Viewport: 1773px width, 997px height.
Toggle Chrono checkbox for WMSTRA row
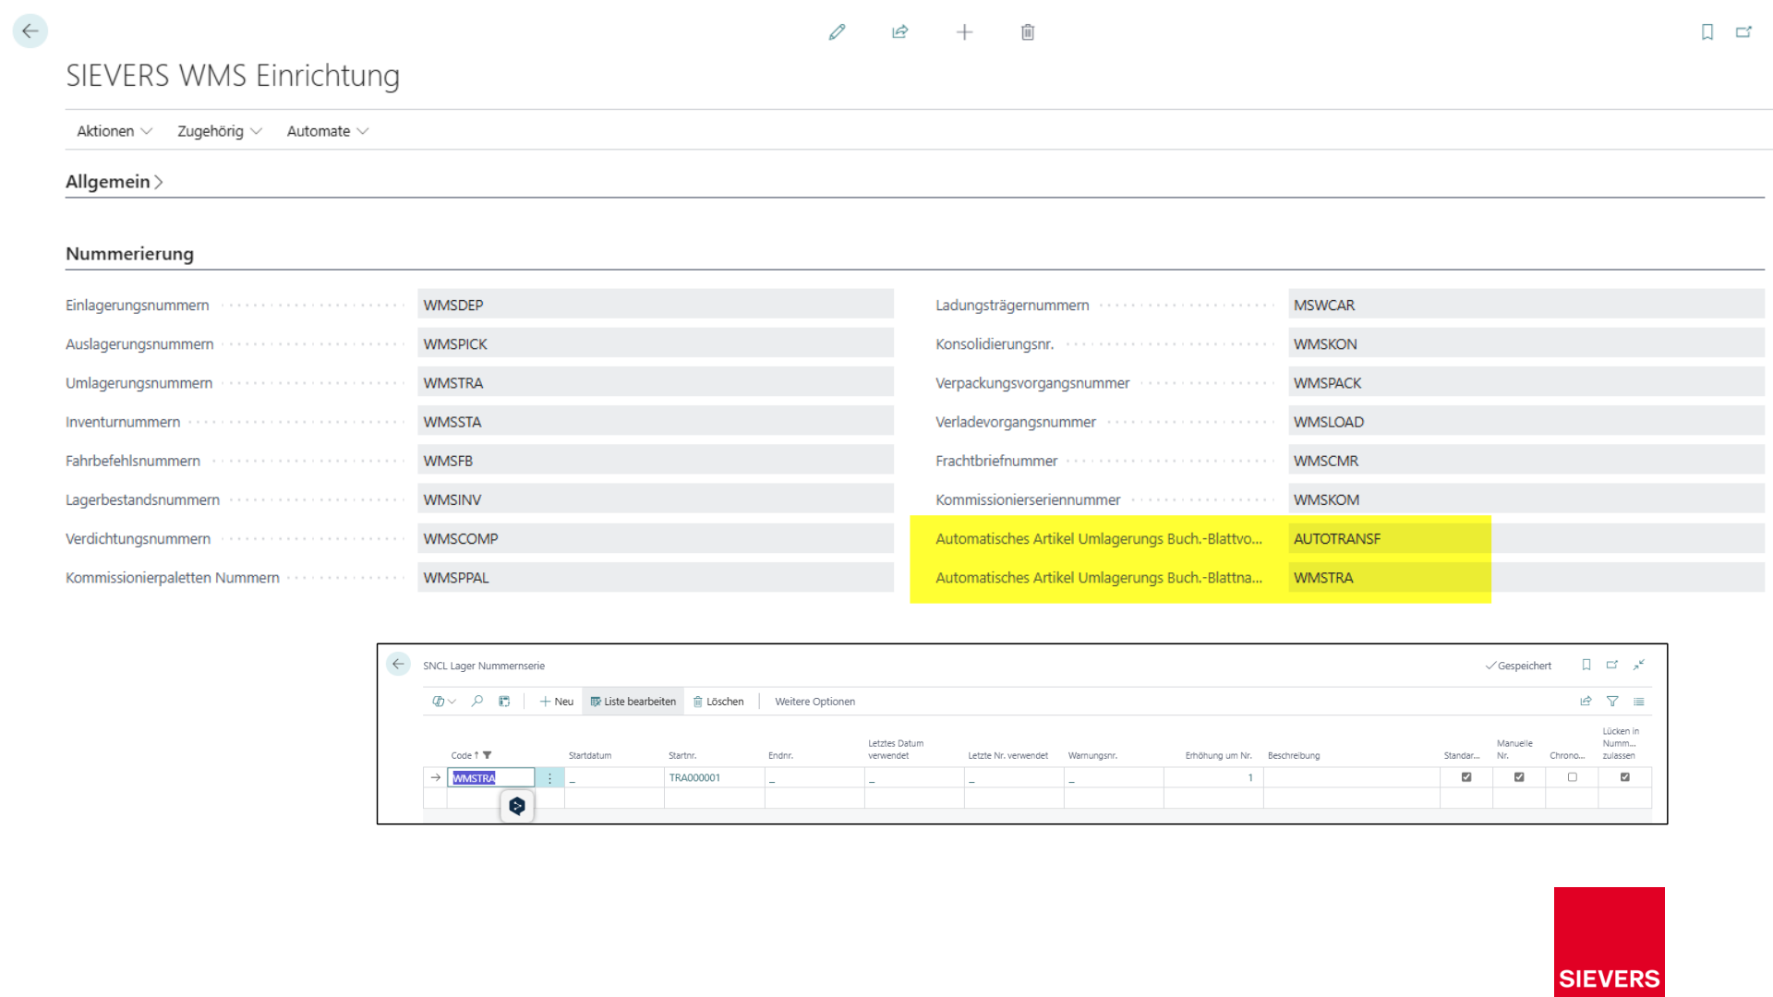(x=1573, y=777)
